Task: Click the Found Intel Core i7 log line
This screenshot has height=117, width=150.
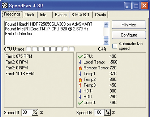Action: tap(47, 29)
